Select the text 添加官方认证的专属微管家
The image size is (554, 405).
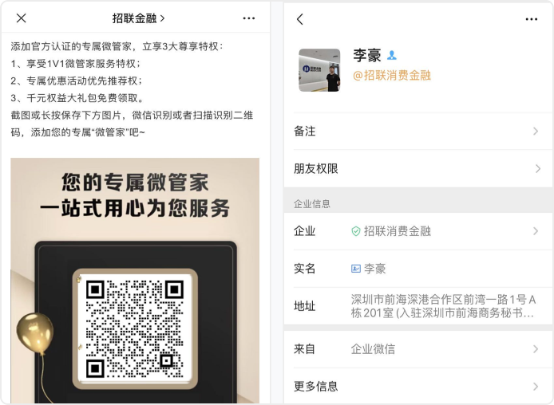tap(71, 46)
